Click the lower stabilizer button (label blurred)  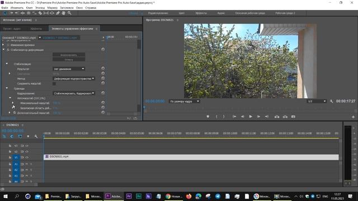[69, 60]
